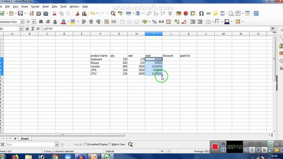The width and height of the screenshot is (283, 159).
Task: Open the Function Wizard icon
Action: (x=27, y=29)
